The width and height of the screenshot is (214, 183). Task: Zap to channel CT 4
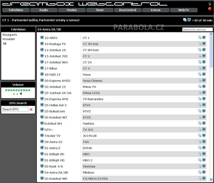86,69
